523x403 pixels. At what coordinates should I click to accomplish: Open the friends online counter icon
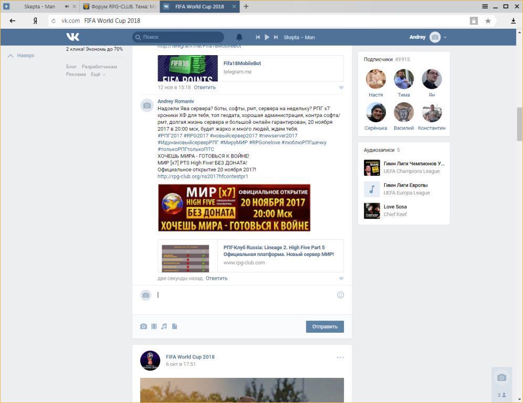pyautogui.click(x=501, y=395)
